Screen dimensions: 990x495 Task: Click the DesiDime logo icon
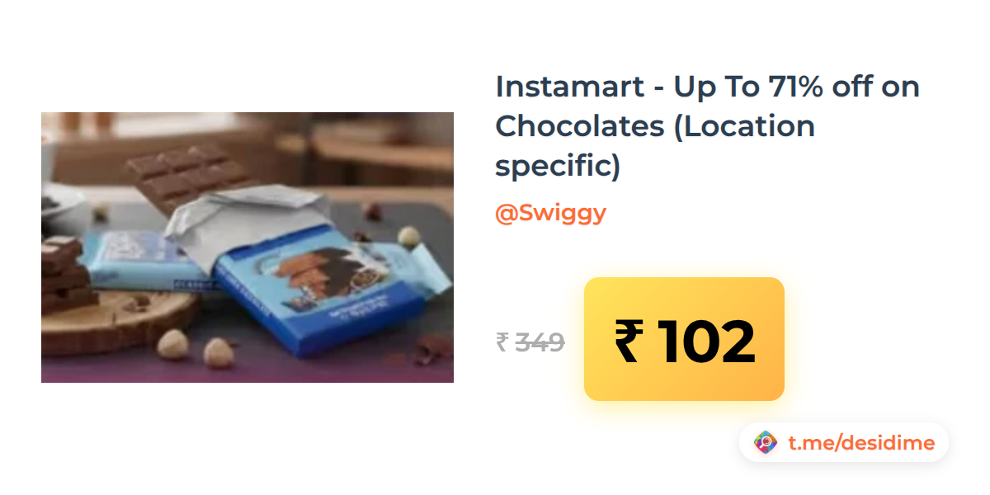[x=766, y=443]
